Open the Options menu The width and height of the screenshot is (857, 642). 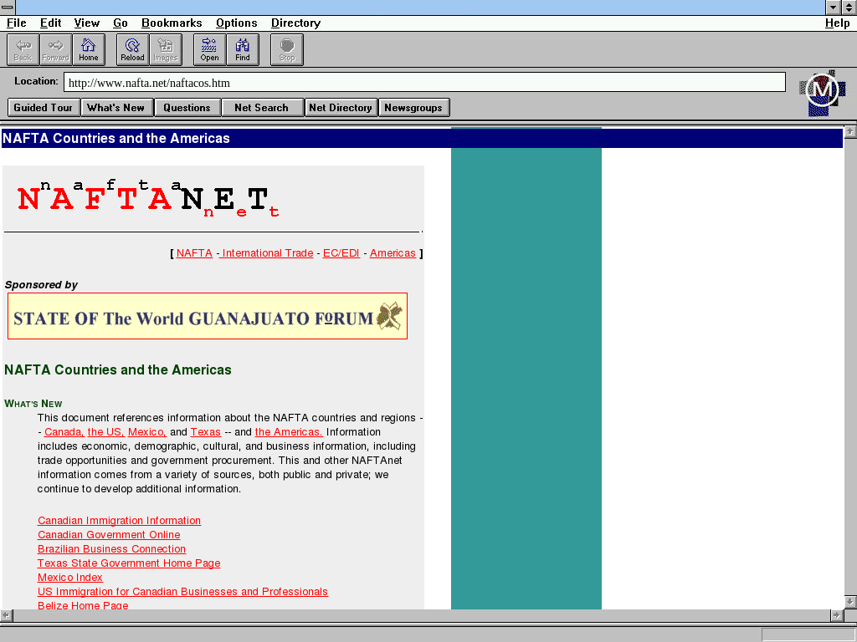[236, 23]
